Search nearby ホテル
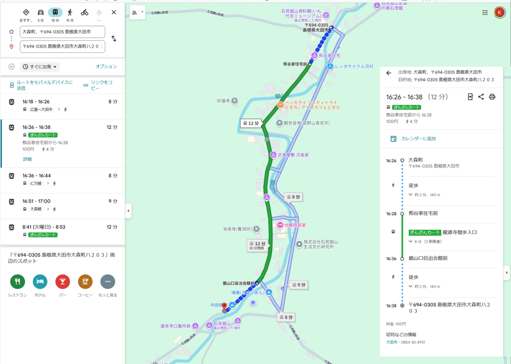The height and width of the screenshot is (364, 511). pos(40,281)
